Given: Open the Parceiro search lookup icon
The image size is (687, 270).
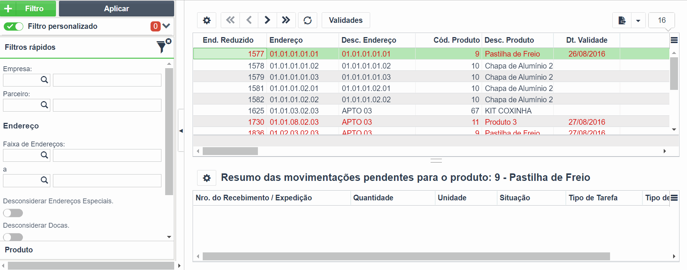Looking at the screenshot, I should [x=44, y=105].
